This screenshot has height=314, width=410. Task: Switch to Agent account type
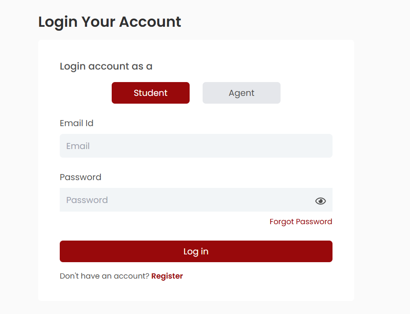[242, 93]
